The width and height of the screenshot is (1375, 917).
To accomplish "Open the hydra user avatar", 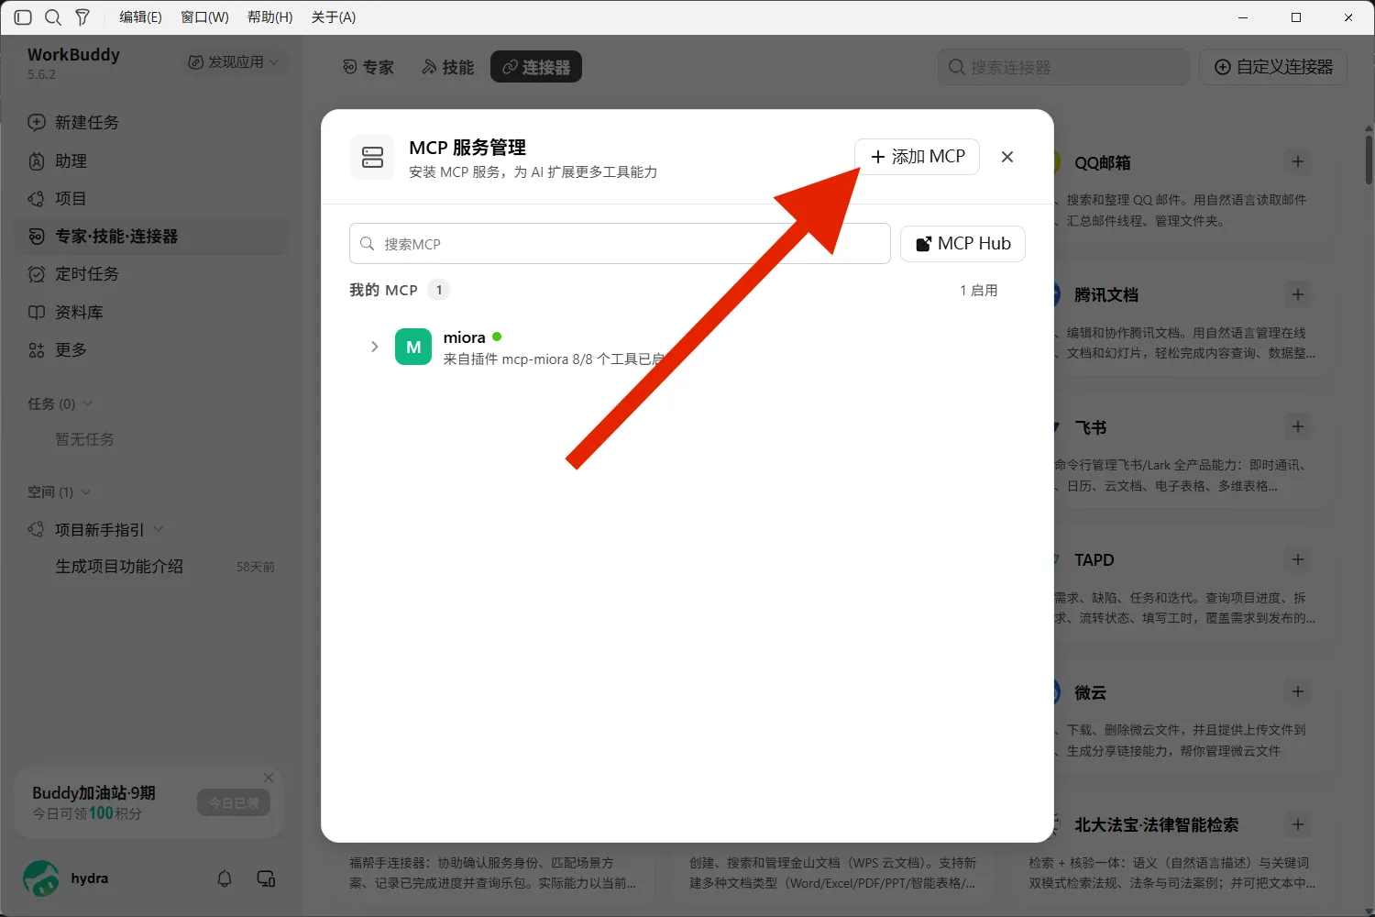I will (x=41, y=878).
